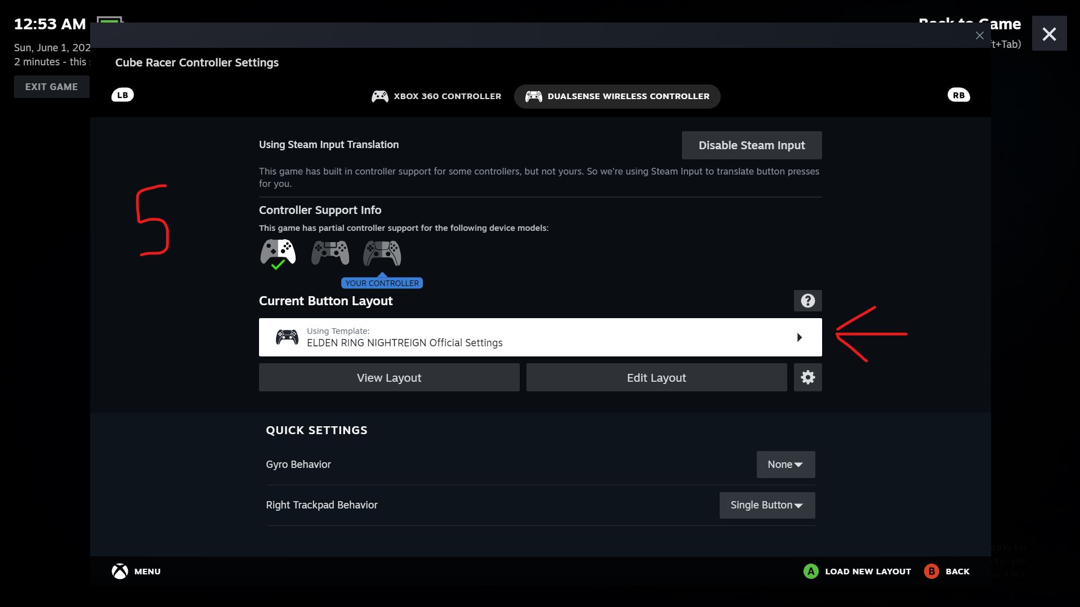The width and height of the screenshot is (1080, 607).
Task: Open the Gyro Behavior dropdown
Action: tap(786, 465)
